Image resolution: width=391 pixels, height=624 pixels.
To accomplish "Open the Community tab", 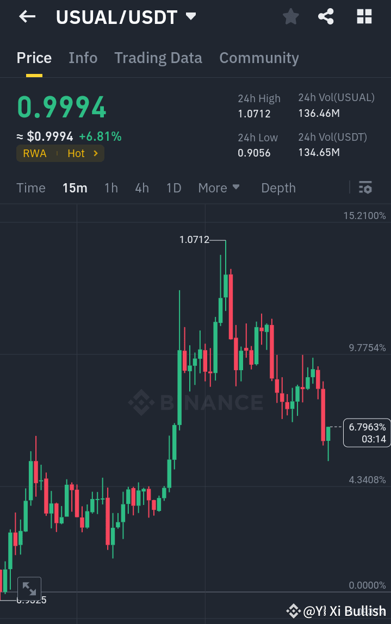I will pyautogui.click(x=259, y=58).
